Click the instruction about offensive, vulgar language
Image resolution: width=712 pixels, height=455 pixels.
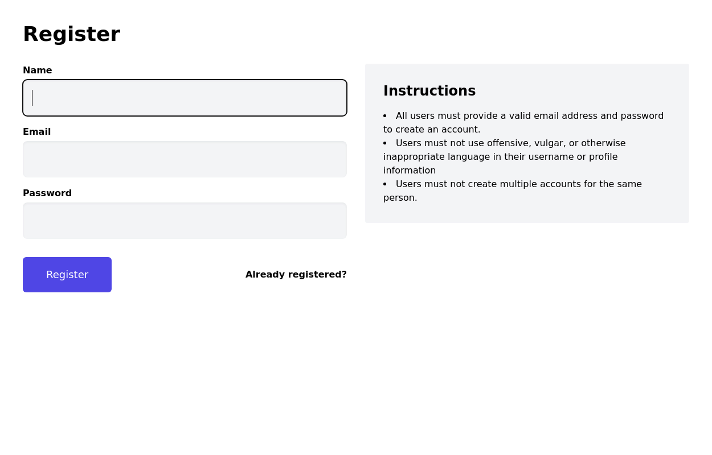(x=510, y=143)
